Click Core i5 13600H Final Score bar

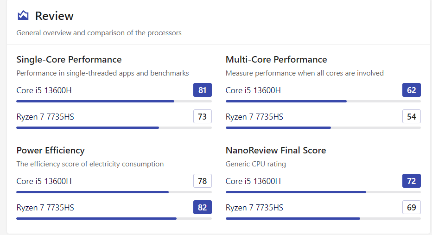296,192
